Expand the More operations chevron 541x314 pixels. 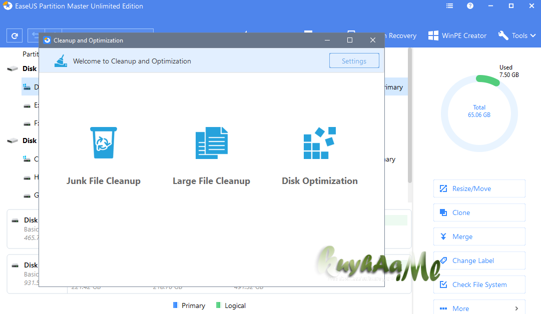tap(516, 308)
